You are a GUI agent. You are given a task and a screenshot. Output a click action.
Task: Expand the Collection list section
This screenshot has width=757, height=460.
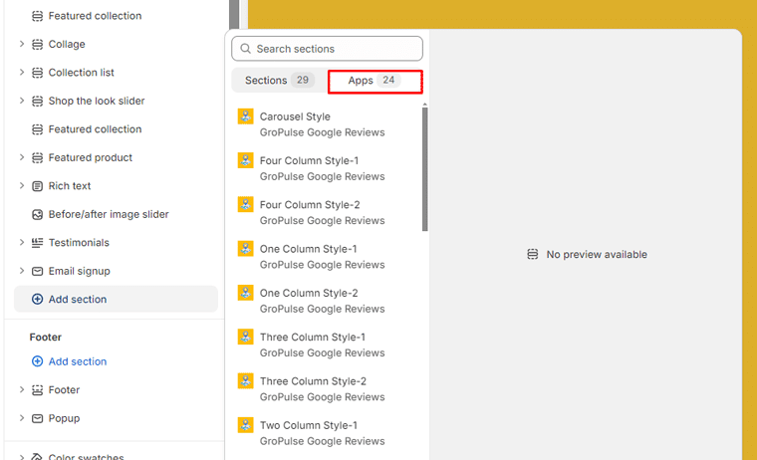coord(22,73)
